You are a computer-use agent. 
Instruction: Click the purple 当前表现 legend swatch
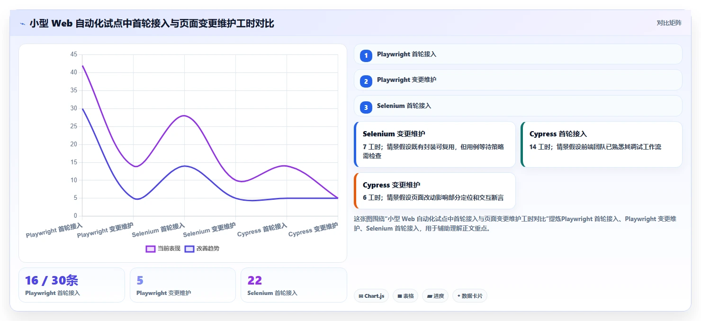click(x=151, y=249)
